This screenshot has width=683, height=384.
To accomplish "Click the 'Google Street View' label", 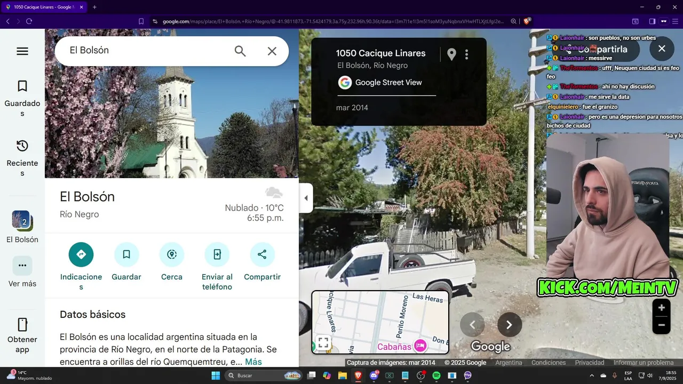I will (388, 83).
